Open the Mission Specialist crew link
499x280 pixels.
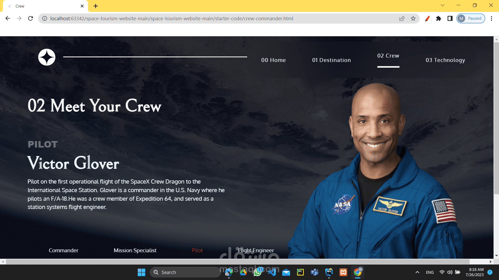[135, 250]
